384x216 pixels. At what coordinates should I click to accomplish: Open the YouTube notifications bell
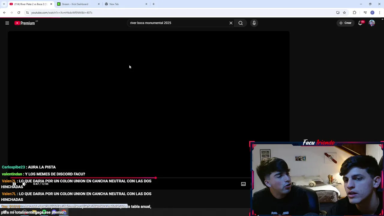(x=361, y=23)
